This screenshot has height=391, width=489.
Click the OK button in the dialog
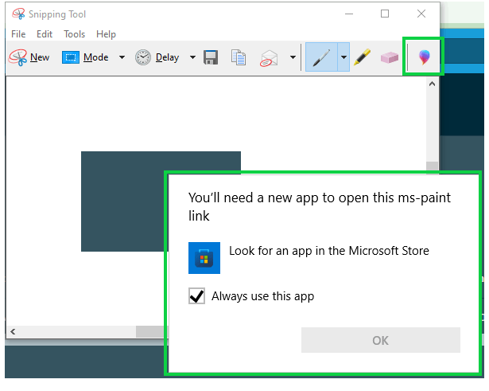click(x=381, y=340)
